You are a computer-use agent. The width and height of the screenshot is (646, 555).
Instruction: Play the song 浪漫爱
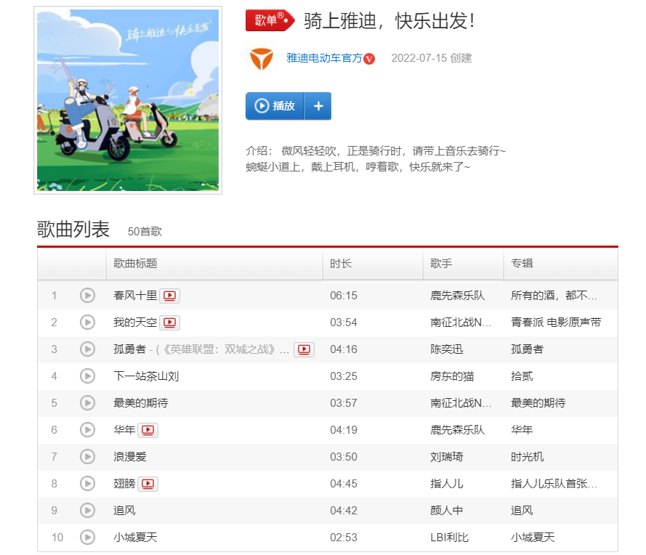87,457
